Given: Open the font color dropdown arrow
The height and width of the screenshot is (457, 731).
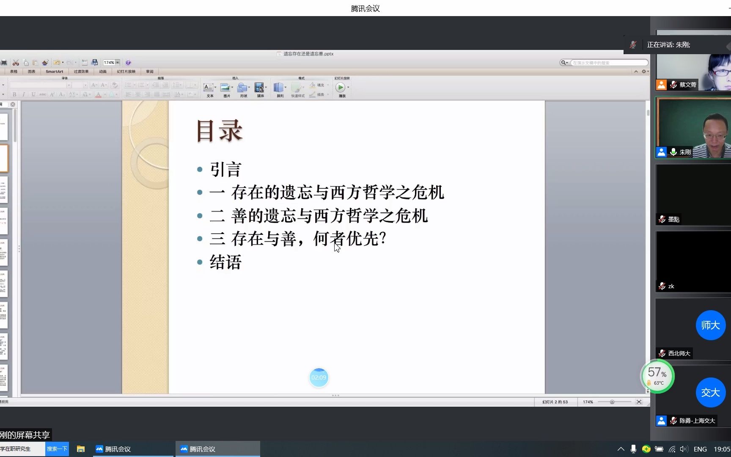Looking at the screenshot, I should coord(104,95).
